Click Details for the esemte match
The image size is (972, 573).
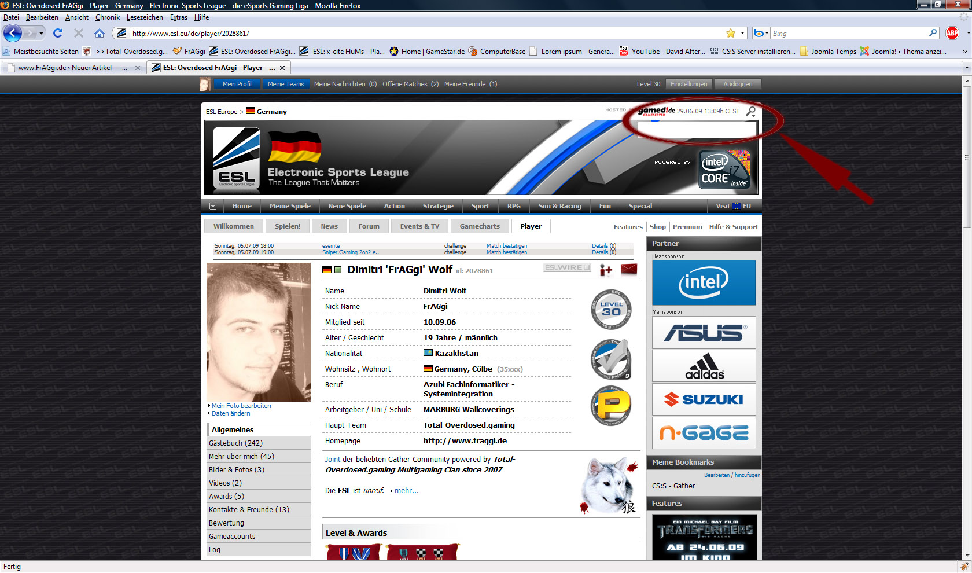(603, 246)
